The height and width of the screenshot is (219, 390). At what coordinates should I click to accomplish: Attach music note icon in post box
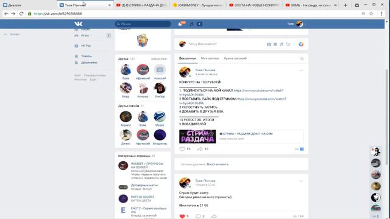[282, 44]
